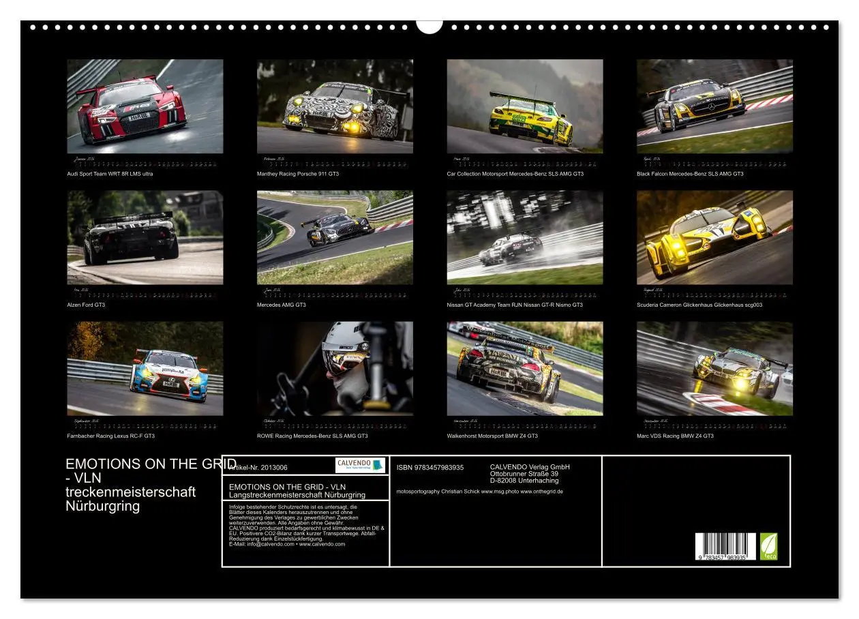
Task: Click caption 'Farnbacher Racing Lexus RC-F GT3'
Action: click(x=110, y=436)
